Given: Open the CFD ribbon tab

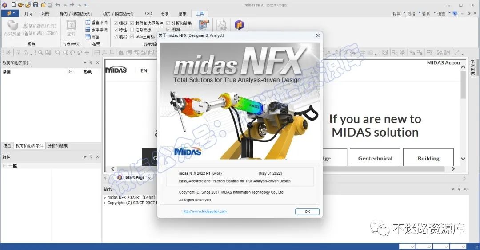Looking at the screenshot, I should (x=148, y=14).
